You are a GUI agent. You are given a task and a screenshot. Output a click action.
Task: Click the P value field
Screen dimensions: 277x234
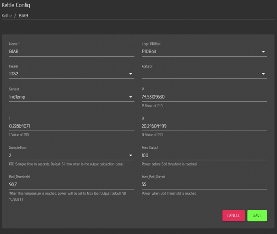coord(204,97)
